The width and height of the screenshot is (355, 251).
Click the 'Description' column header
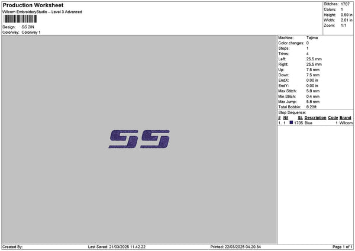(315, 118)
